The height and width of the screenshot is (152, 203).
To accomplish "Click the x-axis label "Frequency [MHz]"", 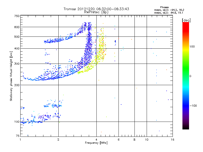I will click(96, 143).
